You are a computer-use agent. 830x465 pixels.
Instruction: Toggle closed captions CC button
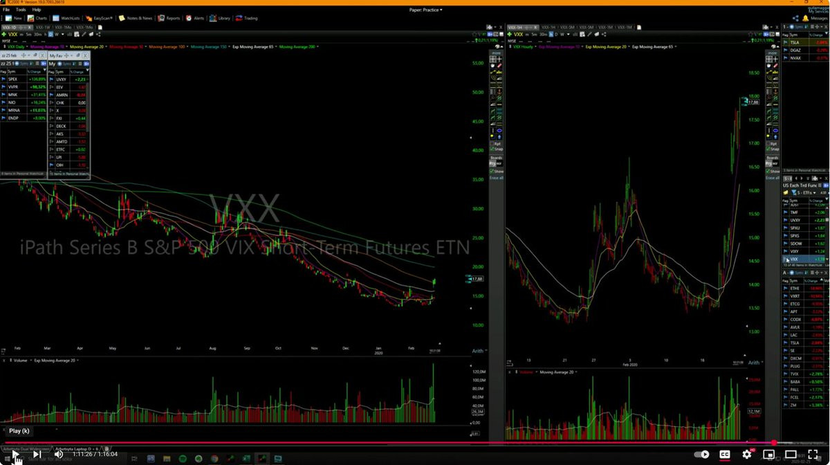point(726,454)
